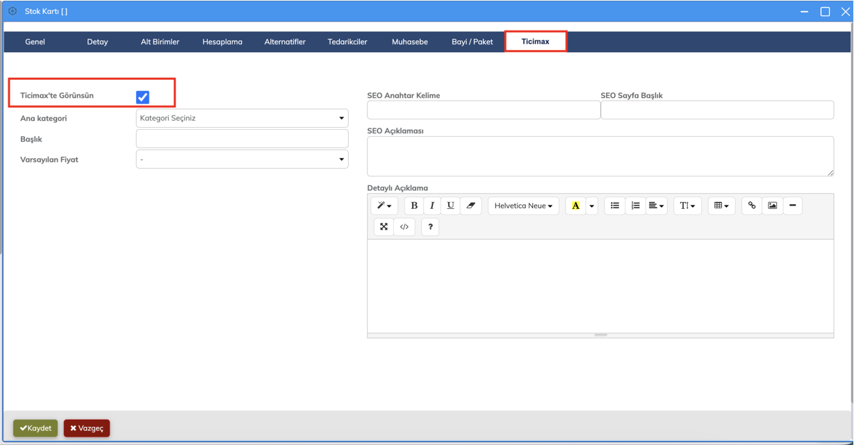Toggle bold formatting in the editor

414,205
